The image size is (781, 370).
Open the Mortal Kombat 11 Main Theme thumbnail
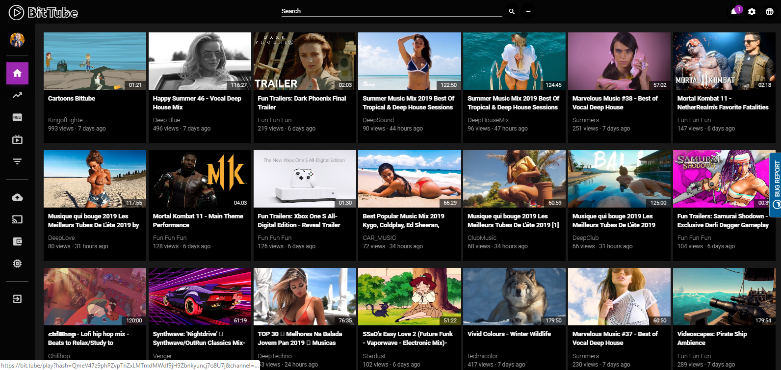[200, 179]
